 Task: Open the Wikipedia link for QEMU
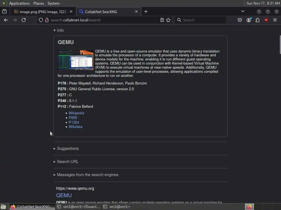[x=76, y=113]
